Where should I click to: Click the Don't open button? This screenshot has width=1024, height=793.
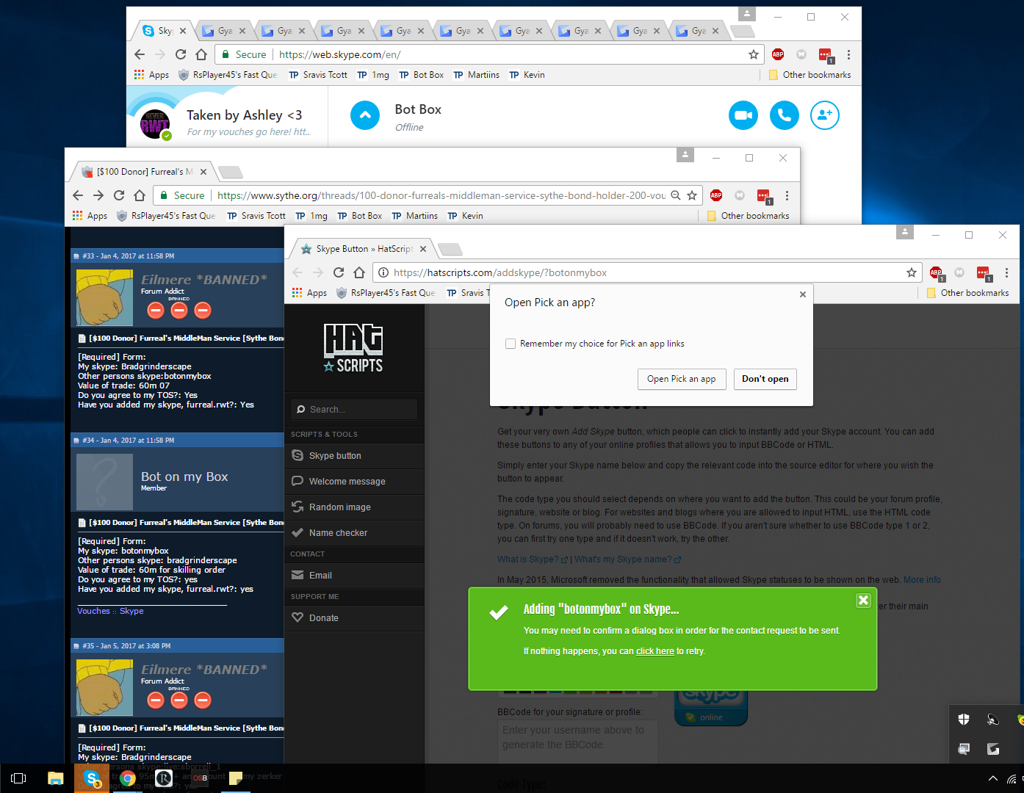[765, 379]
